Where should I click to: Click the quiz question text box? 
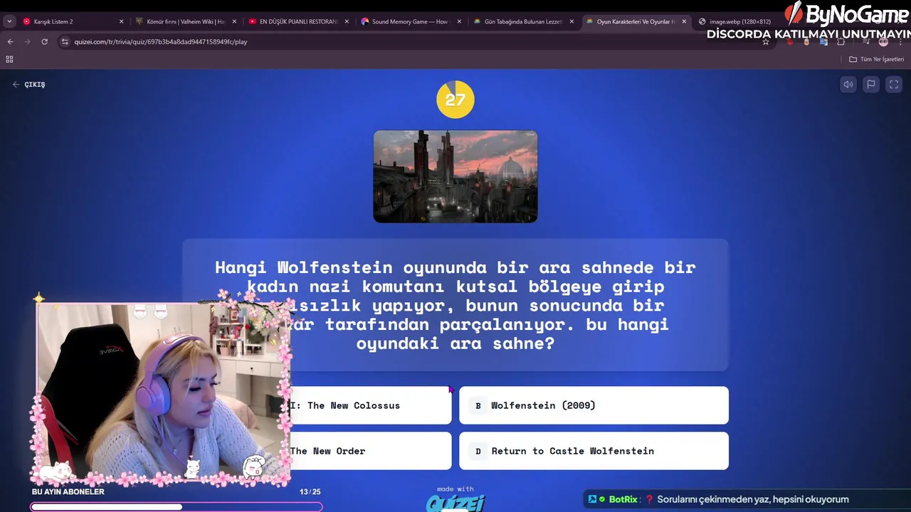(455, 305)
